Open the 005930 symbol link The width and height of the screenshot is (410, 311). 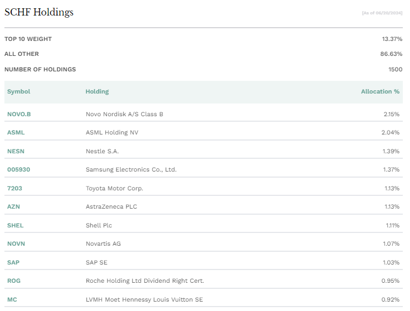pos(19,169)
